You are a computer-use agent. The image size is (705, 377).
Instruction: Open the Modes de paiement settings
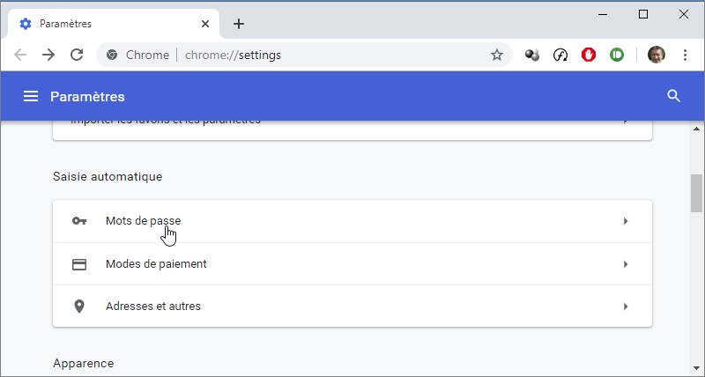[156, 263]
